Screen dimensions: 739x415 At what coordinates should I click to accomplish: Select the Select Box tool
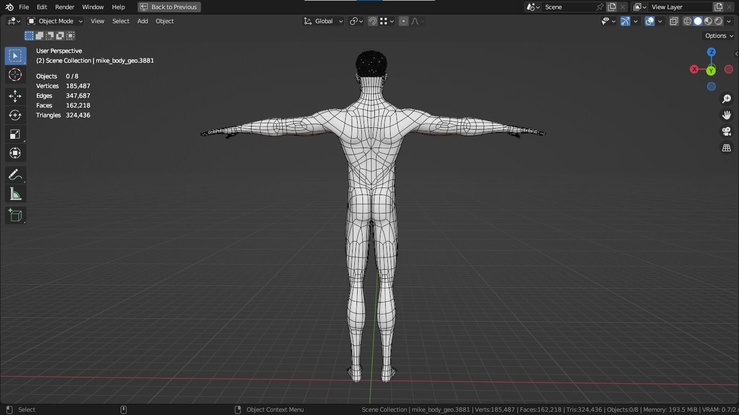tap(15, 56)
